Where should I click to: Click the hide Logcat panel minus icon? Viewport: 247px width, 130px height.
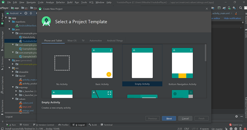(x=241, y=116)
